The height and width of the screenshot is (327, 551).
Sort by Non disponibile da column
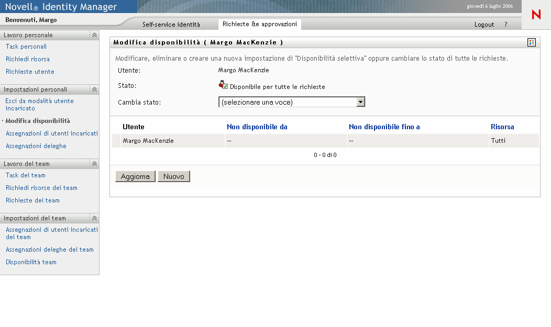tap(257, 127)
